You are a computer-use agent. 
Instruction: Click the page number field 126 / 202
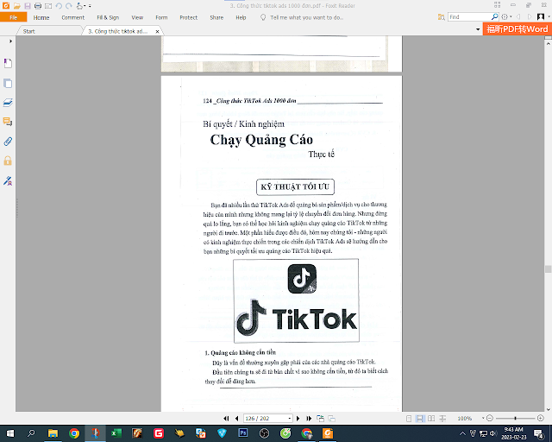click(265, 419)
